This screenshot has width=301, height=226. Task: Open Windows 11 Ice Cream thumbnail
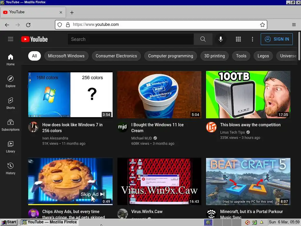tap(159, 94)
